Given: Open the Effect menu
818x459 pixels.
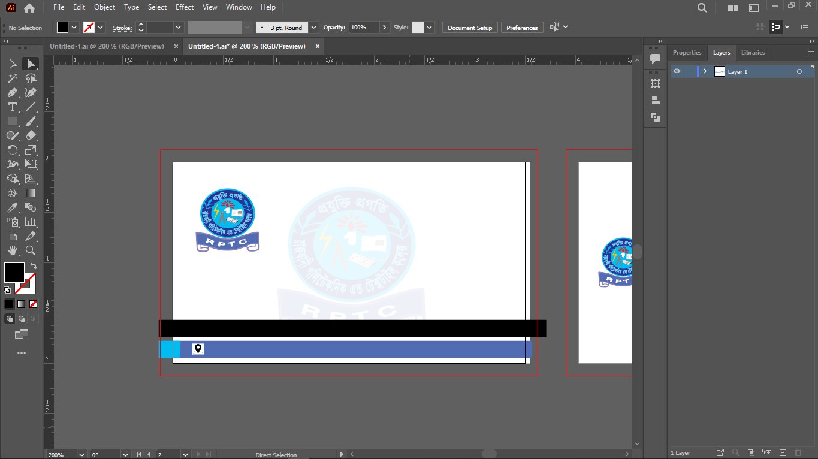Looking at the screenshot, I should (185, 7).
